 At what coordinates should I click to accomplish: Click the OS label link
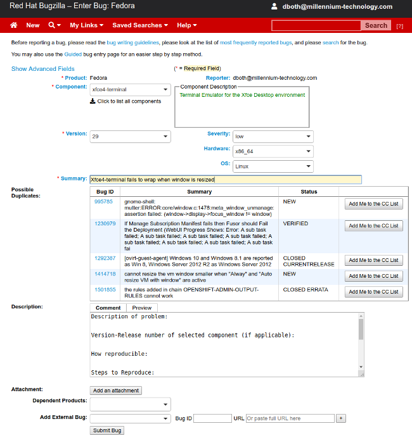(x=226, y=163)
